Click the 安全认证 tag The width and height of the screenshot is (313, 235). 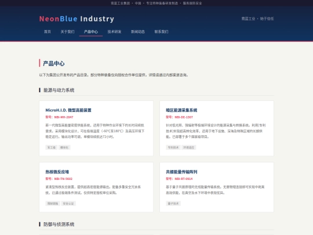[68, 204]
